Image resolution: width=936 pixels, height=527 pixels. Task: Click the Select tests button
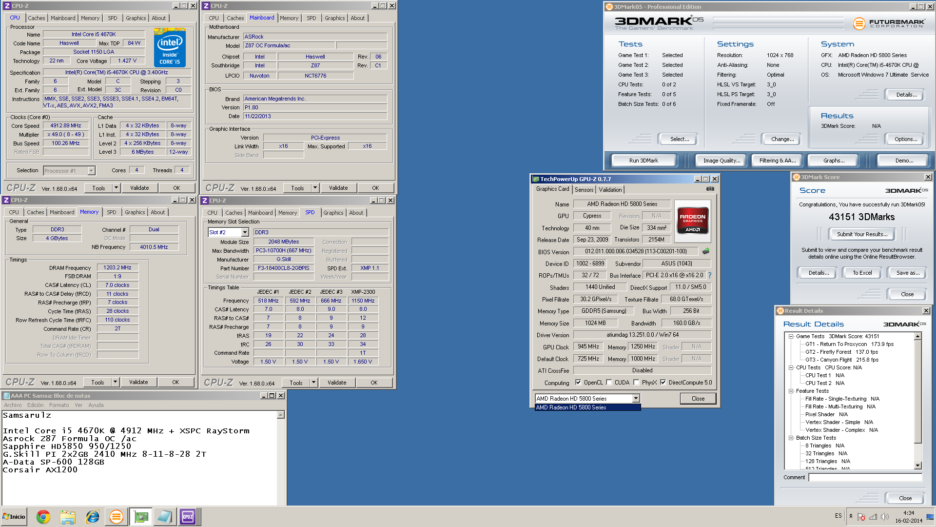click(679, 139)
